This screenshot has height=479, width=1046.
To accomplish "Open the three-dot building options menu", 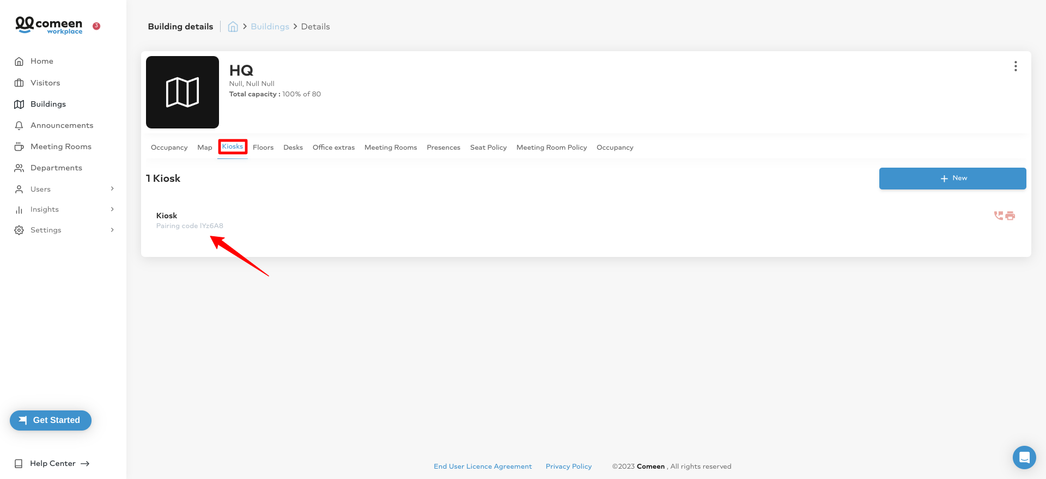I will [1015, 66].
